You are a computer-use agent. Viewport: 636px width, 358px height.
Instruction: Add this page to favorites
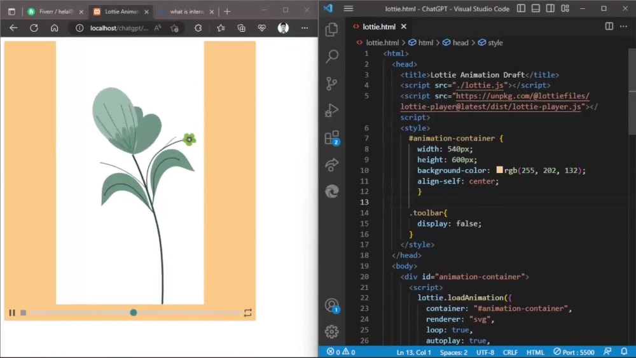pos(175,28)
